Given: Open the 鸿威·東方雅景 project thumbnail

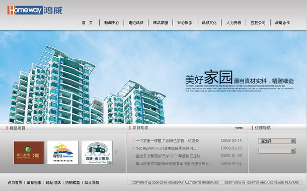Looking at the screenshot, I should pyautogui.click(x=97, y=153).
